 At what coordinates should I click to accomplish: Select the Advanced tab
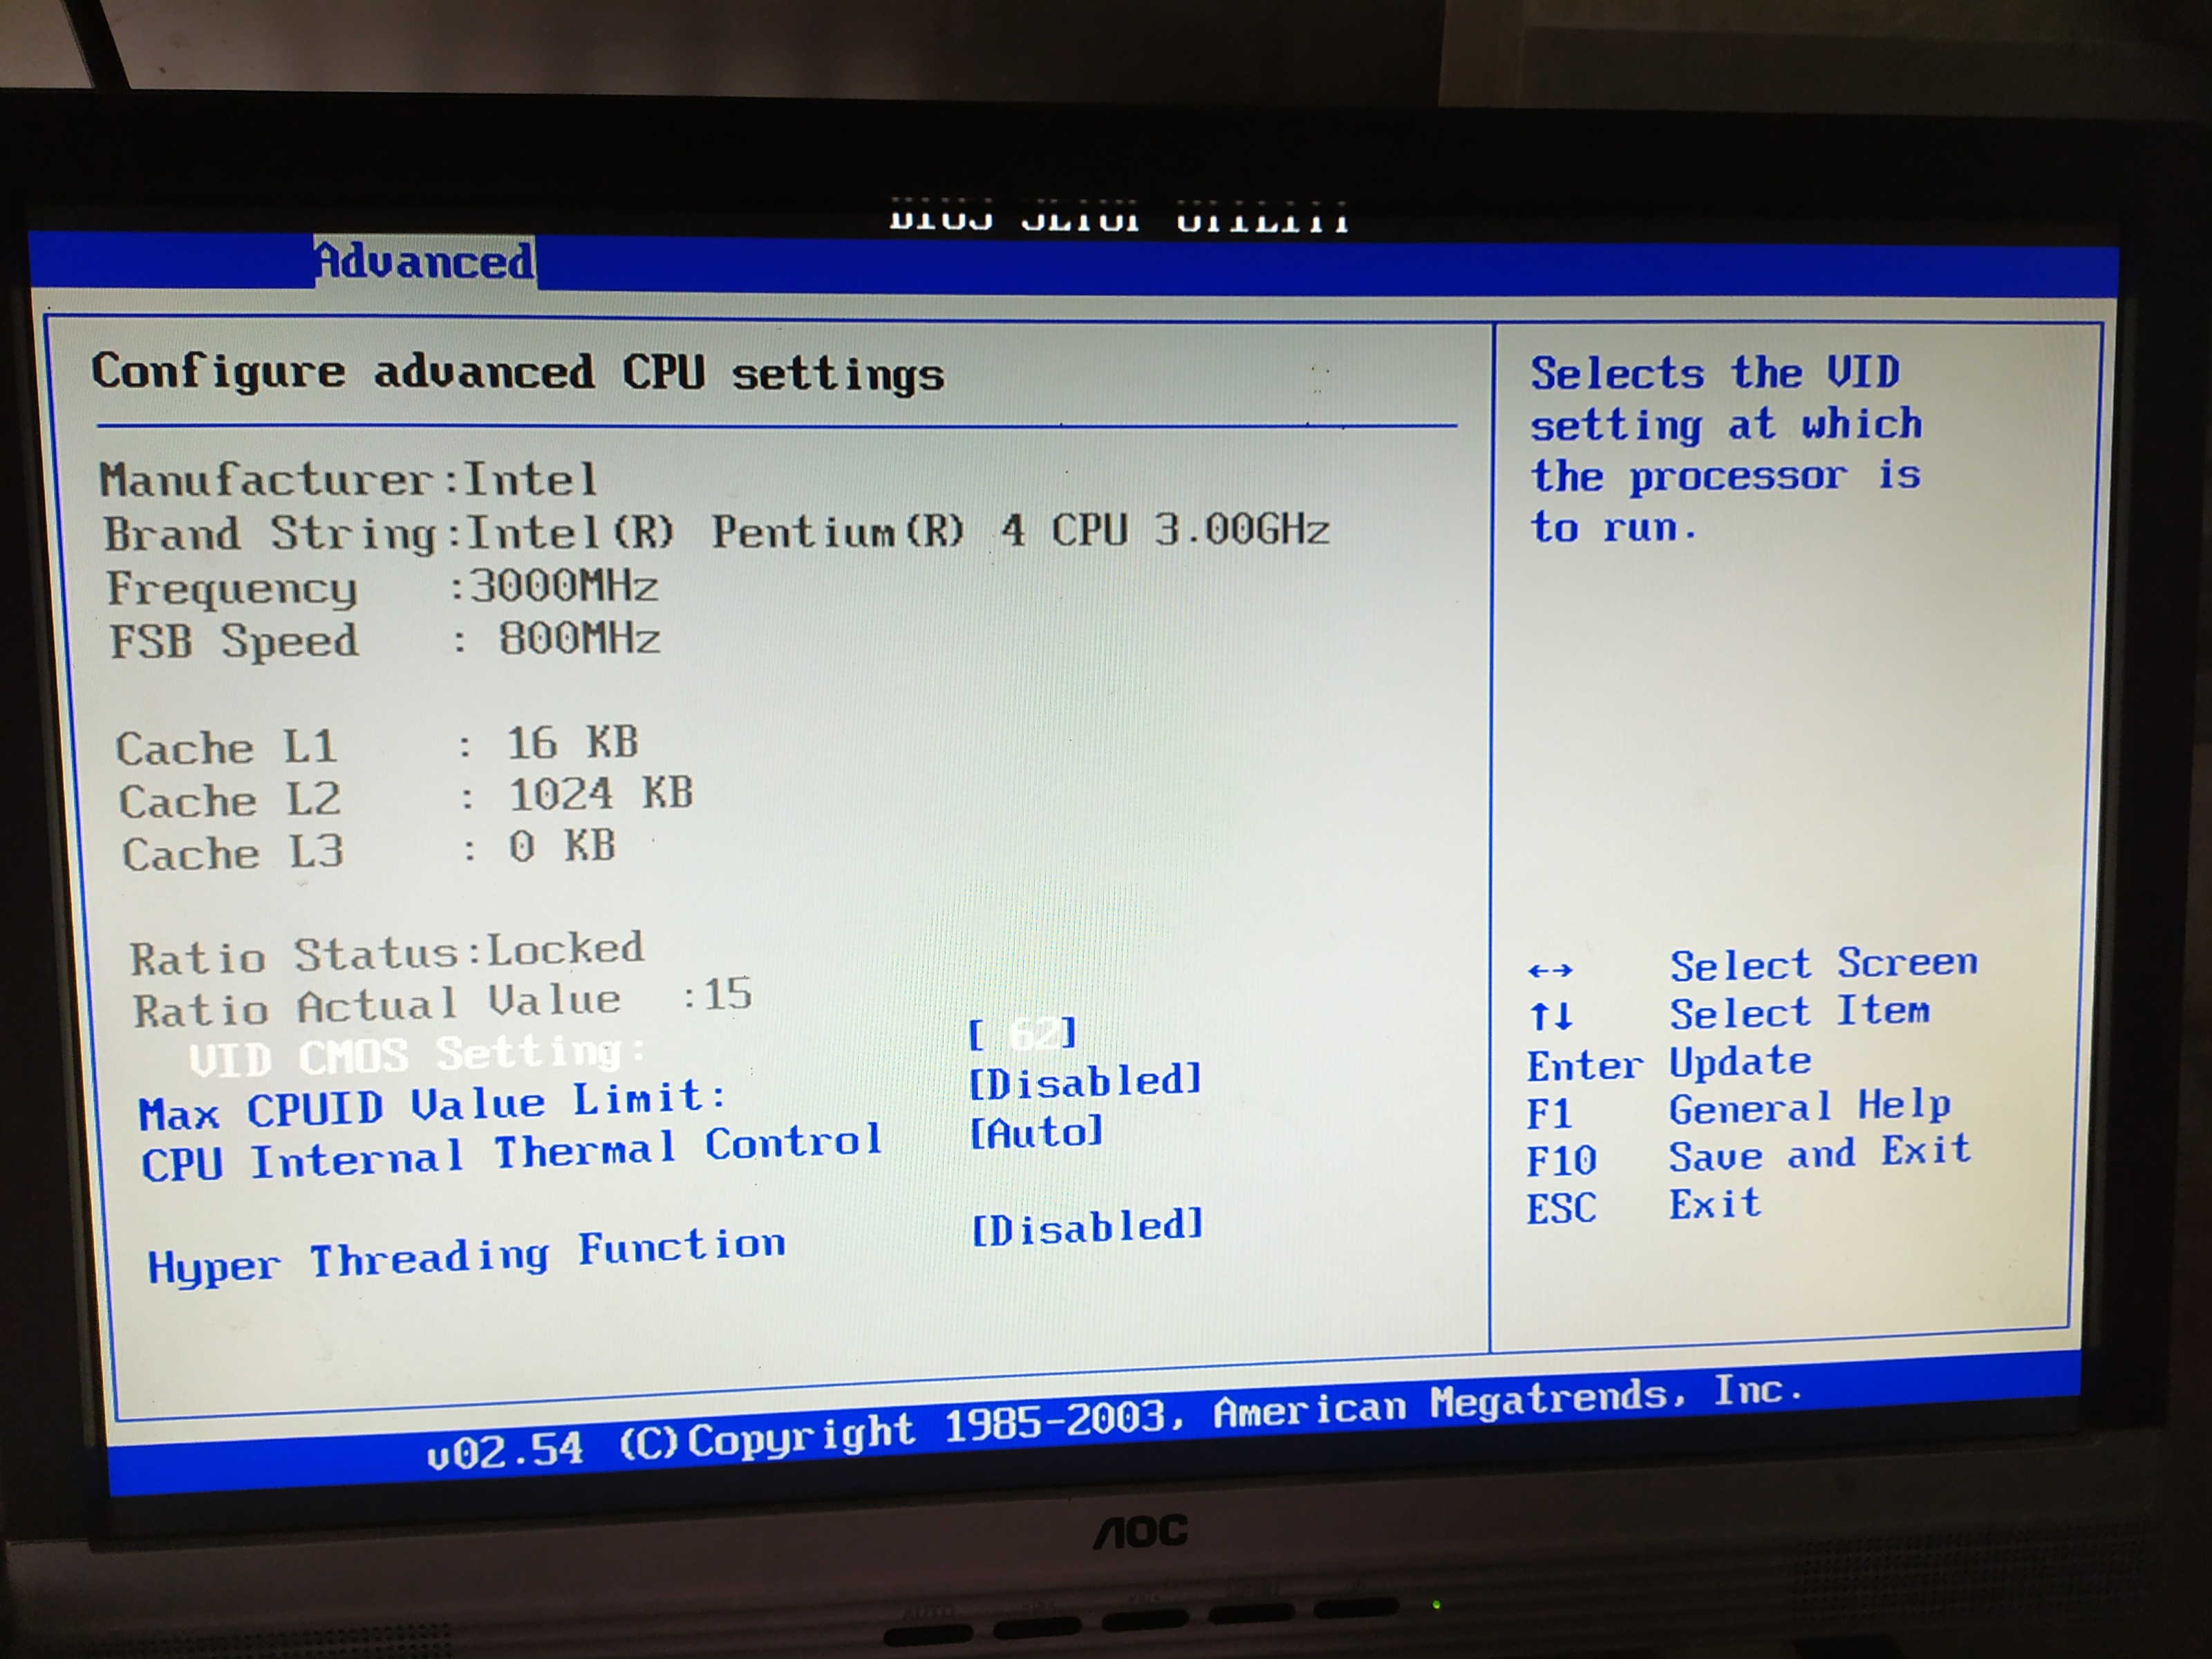425,263
